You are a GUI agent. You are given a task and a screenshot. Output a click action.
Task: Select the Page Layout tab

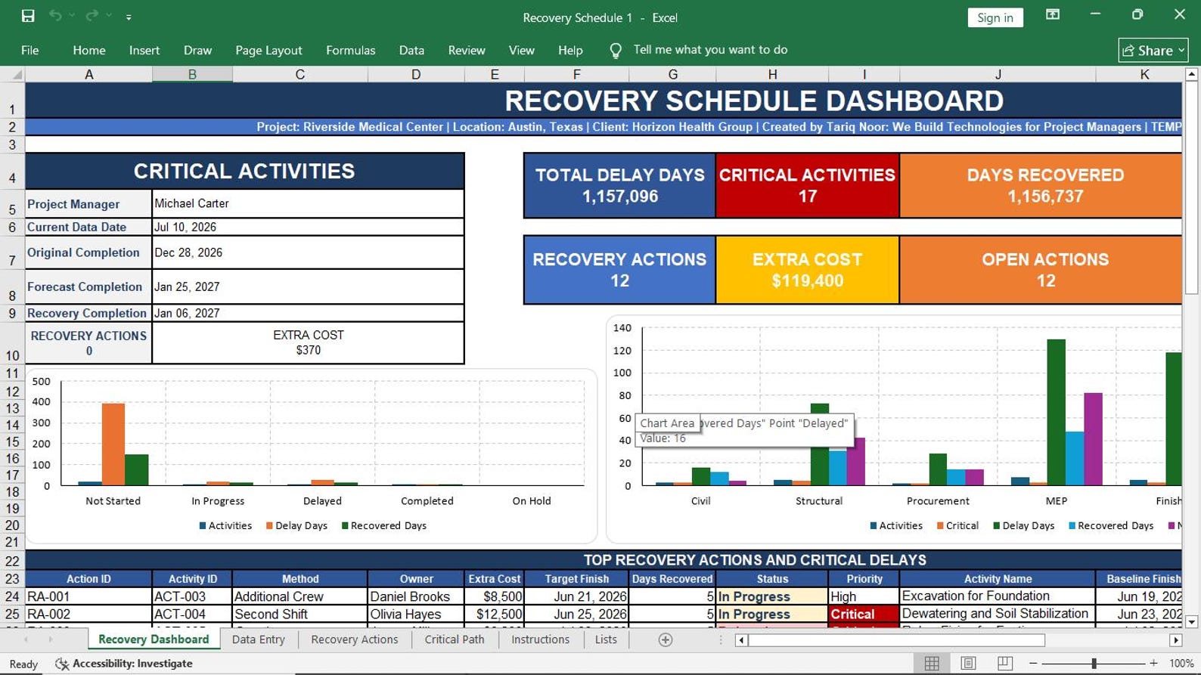point(268,50)
